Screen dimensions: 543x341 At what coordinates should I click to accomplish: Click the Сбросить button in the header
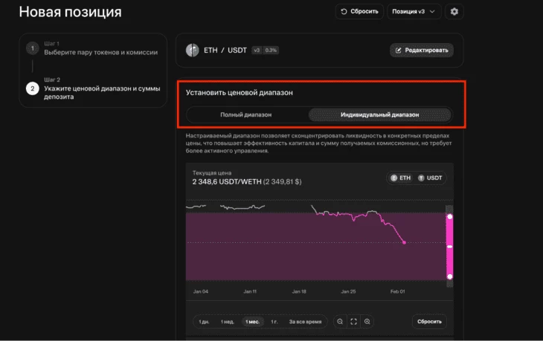point(359,12)
